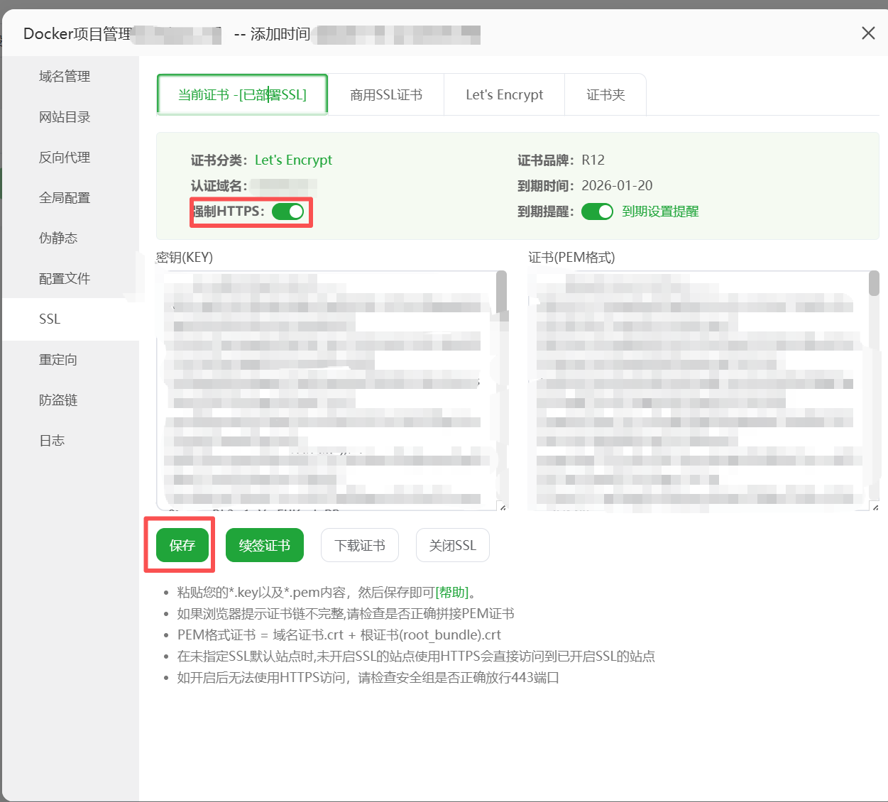Click the 保存 button

[x=182, y=545]
